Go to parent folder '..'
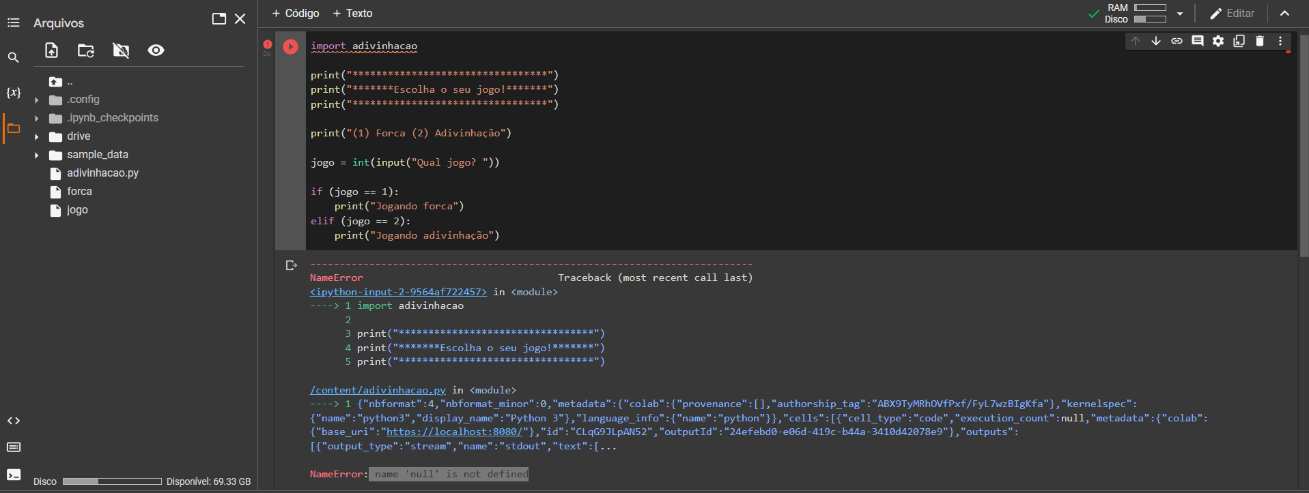 coord(61,82)
